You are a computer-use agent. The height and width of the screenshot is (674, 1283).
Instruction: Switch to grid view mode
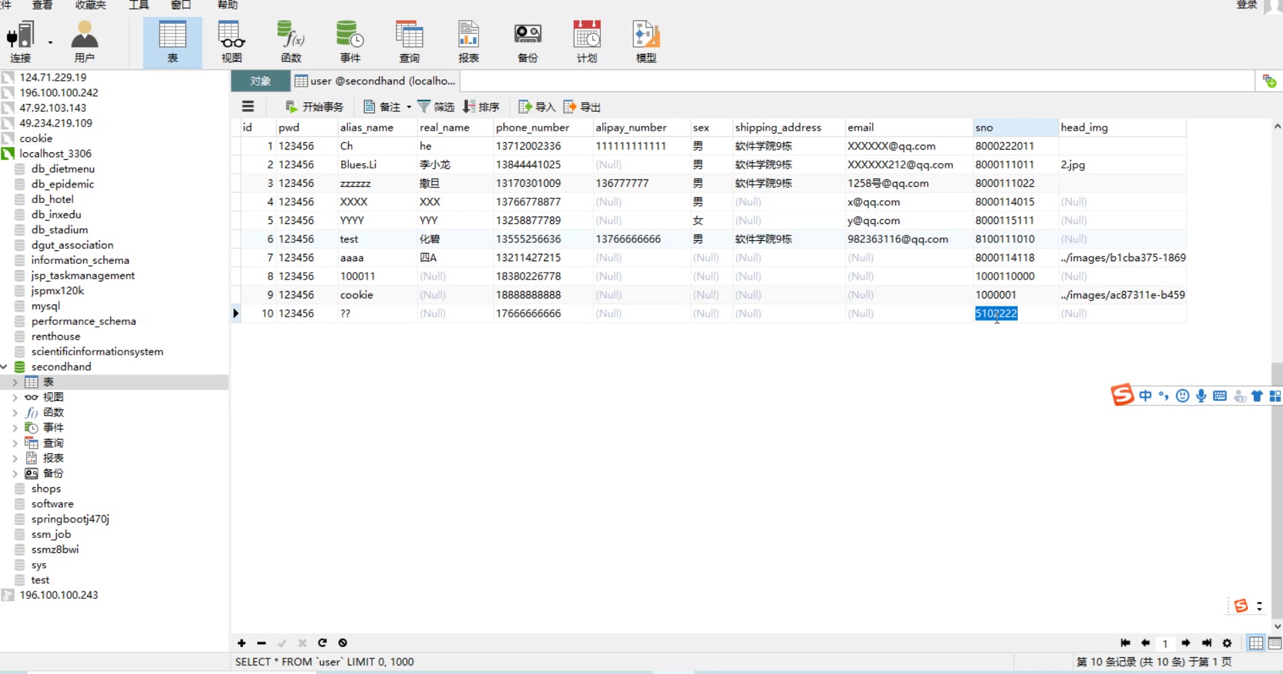(1256, 643)
